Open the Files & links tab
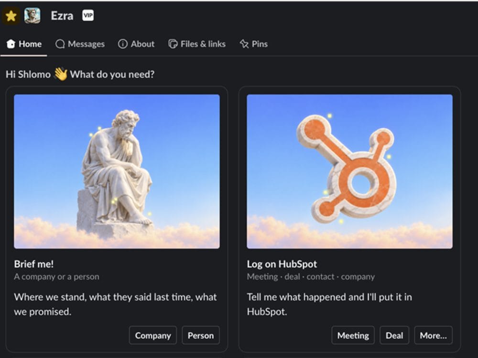 tap(197, 44)
